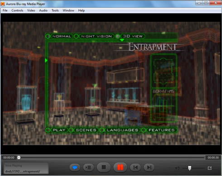Screen dimensions: 222x176
Task: Click the blue speech bubble subtitle icon
Action: [75, 167]
